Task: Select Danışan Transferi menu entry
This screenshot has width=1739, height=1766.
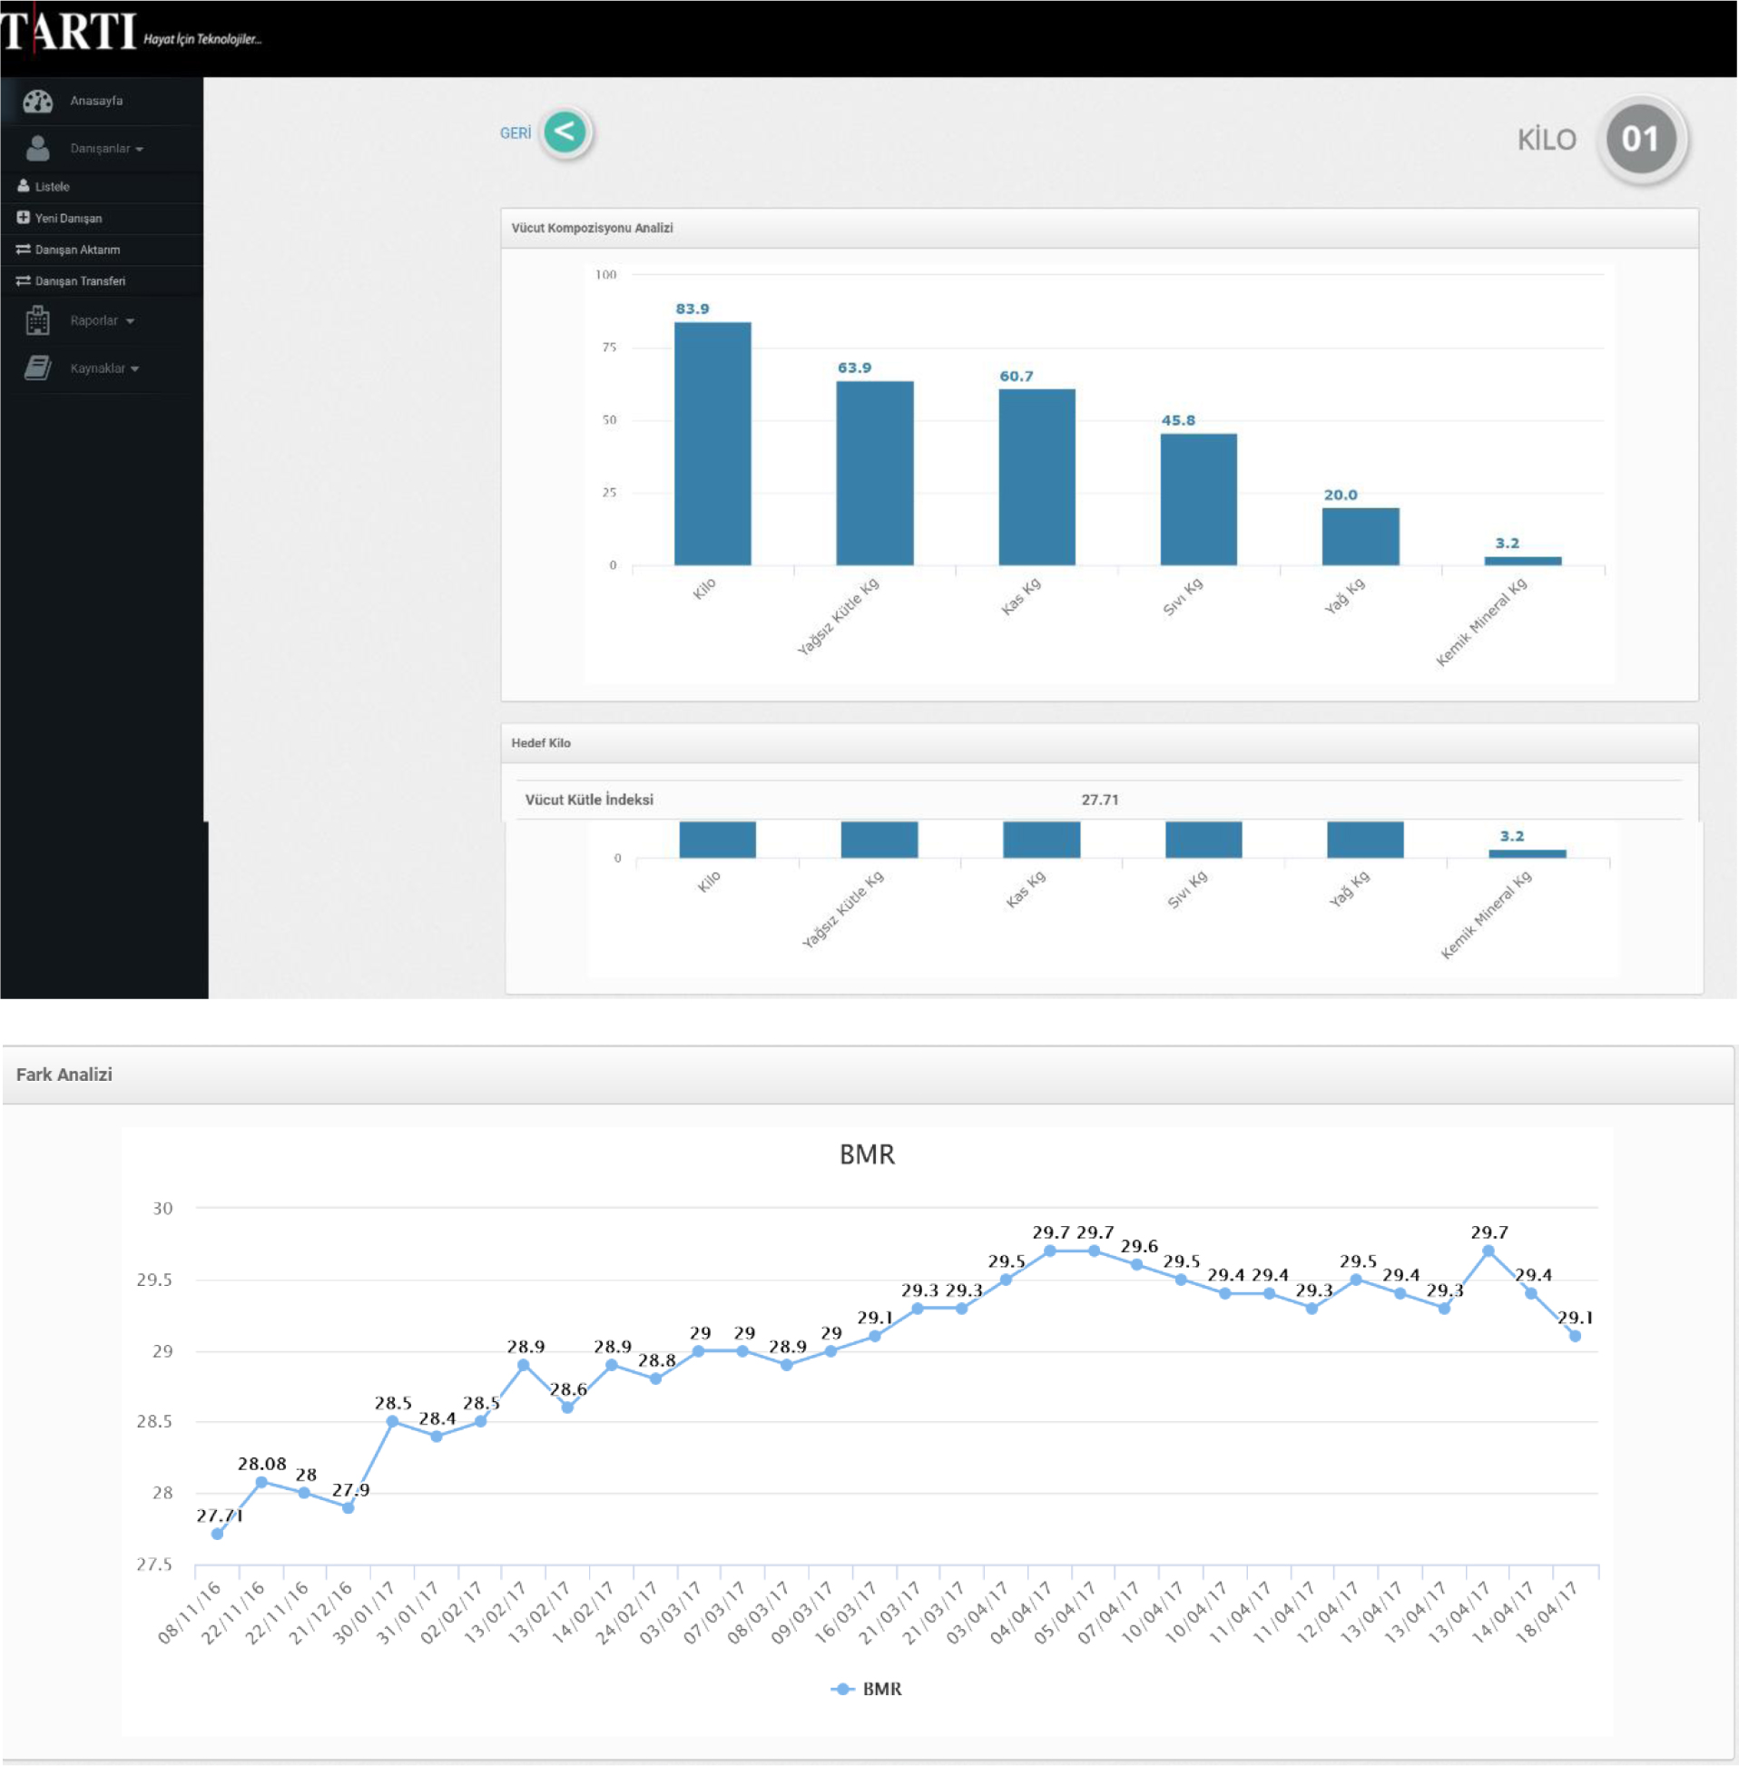Action: pyautogui.click(x=81, y=281)
